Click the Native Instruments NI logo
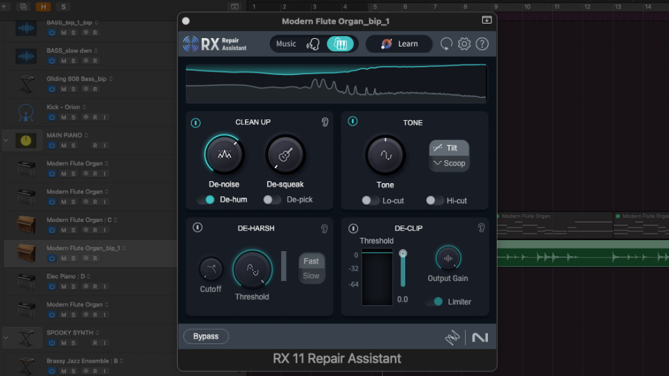669x376 pixels. (x=480, y=338)
